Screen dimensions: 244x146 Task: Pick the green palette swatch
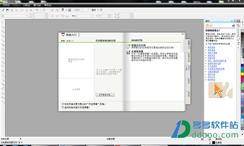click(x=242, y=71)
